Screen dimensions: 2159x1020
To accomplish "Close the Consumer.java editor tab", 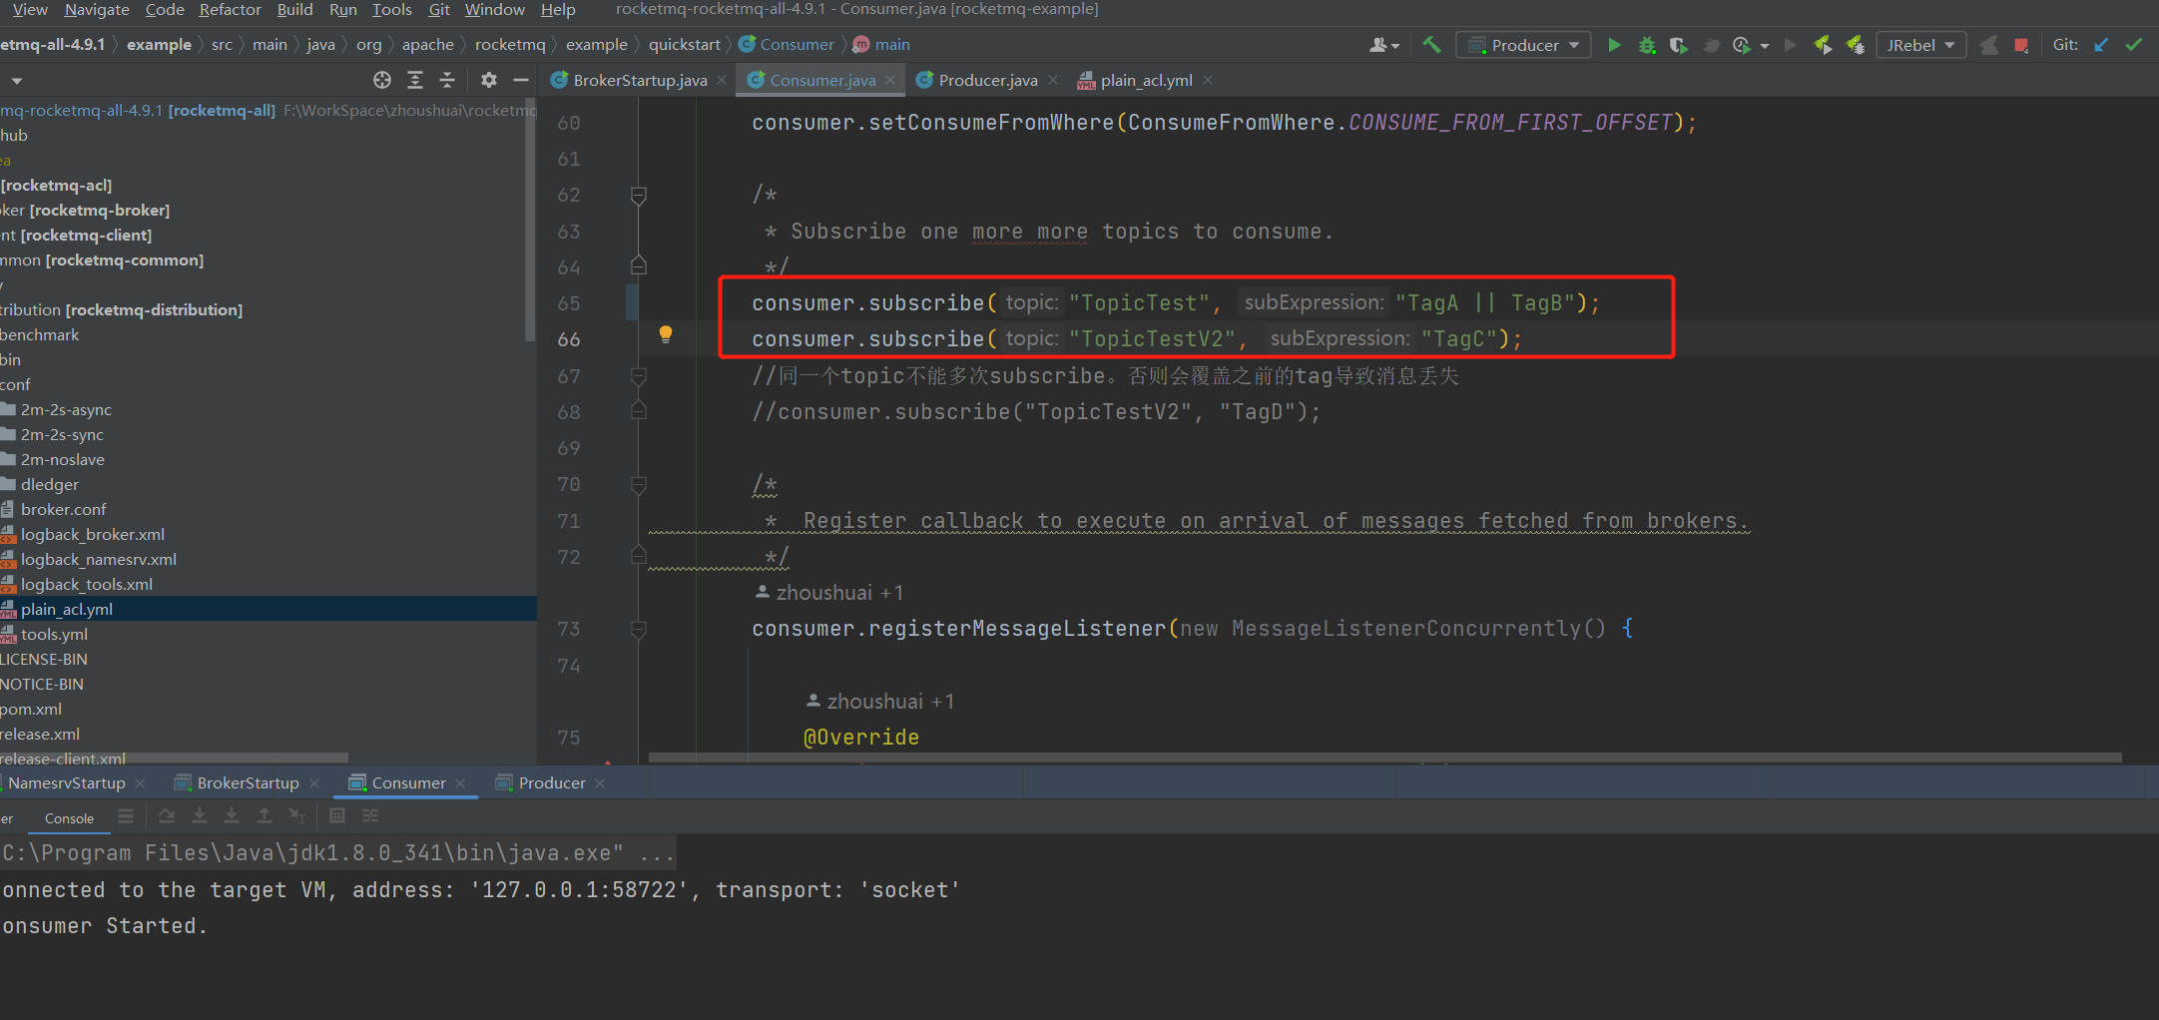I will (890, 80).
